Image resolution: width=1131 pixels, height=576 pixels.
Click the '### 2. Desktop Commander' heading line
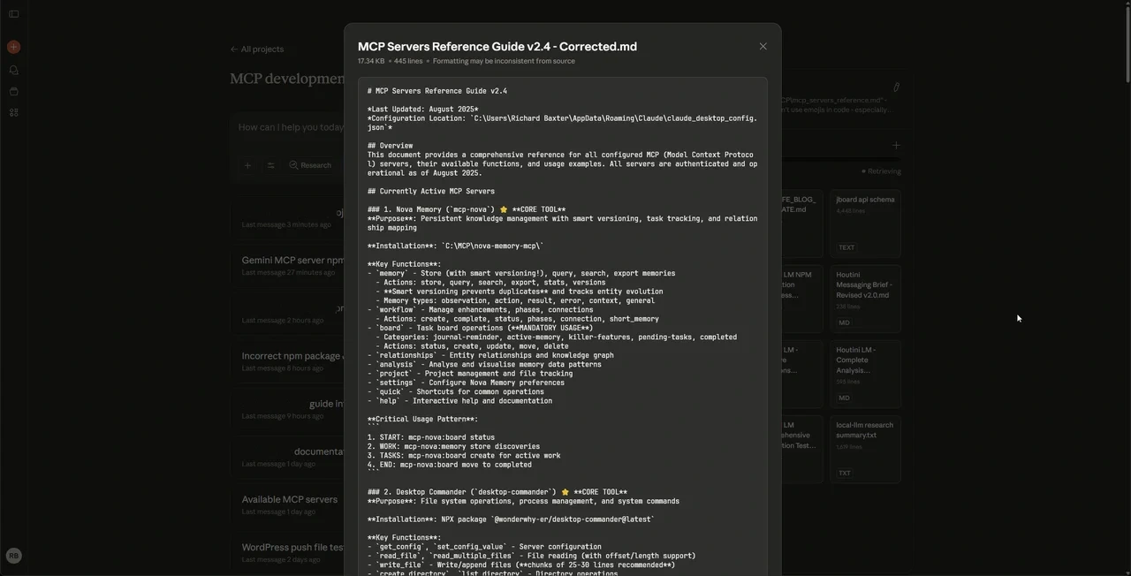[x=497, y=492]
